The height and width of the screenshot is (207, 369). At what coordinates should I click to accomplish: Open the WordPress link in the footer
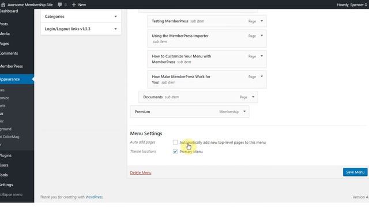pyautogui.click(x=94, y=197)
